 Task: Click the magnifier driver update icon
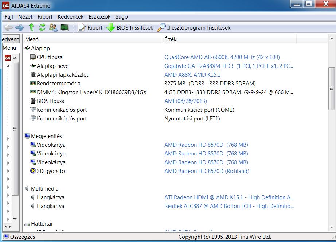click(161, 27)
